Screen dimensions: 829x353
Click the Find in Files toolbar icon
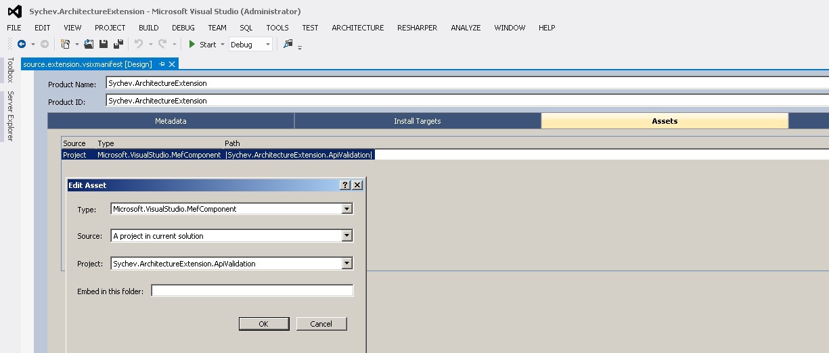[x=288, y=44]
